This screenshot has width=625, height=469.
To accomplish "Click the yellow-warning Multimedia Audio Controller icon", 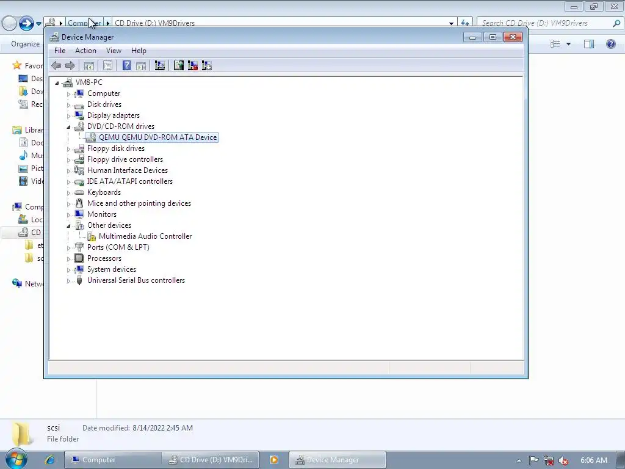I will pyautogui.click(x=92, y=236).
